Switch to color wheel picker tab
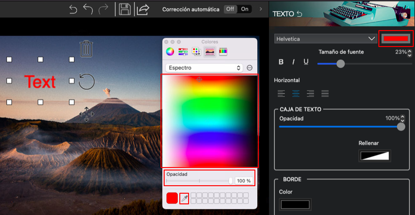Image resolution: width=415 pixels, height=215 pixels. (170, 51)
